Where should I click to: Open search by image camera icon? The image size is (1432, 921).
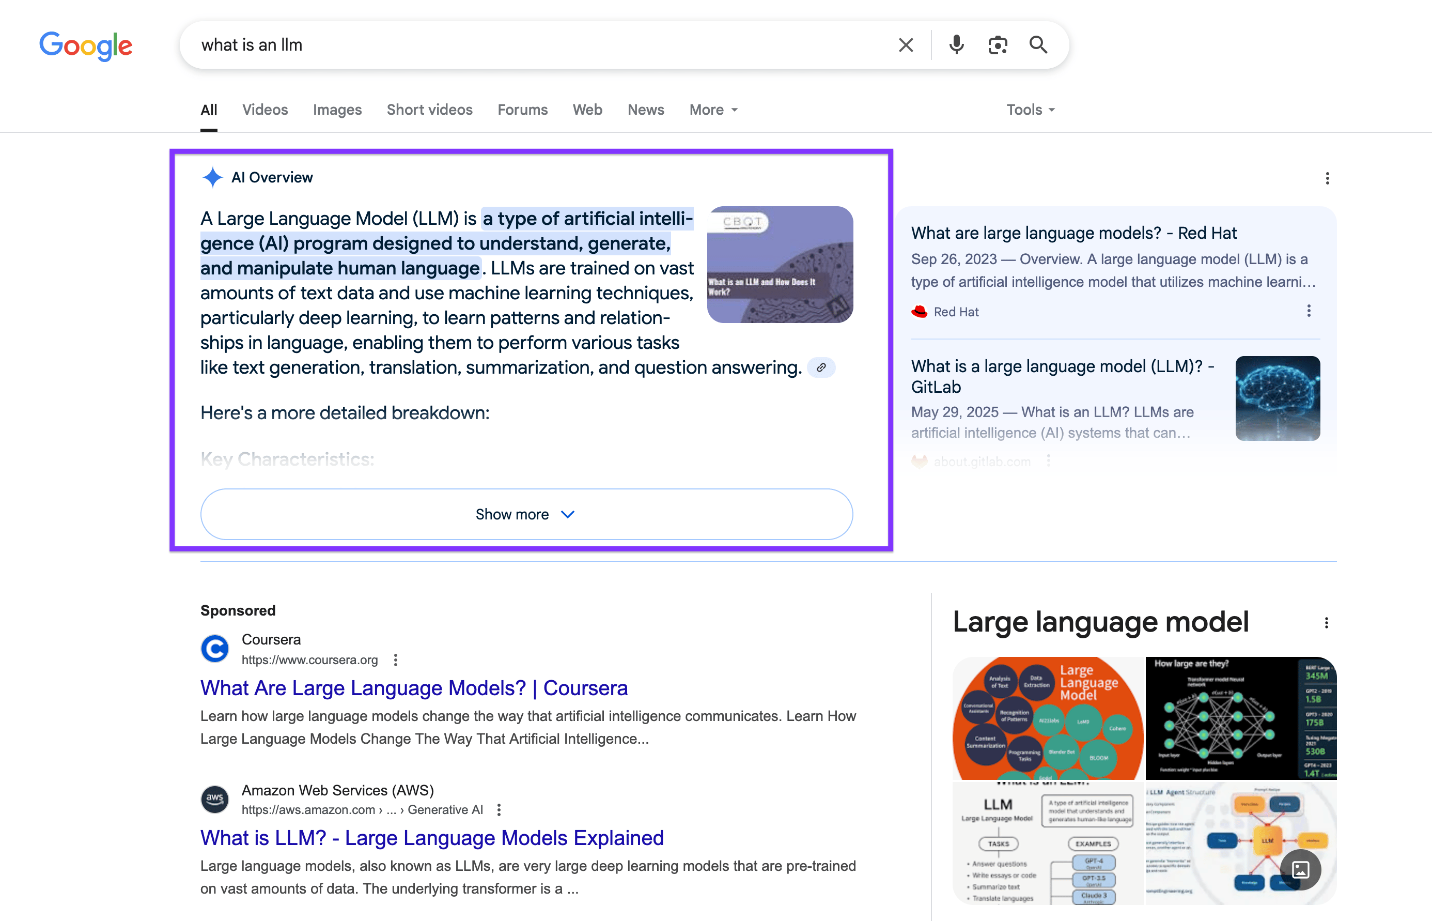click(998, 45)
